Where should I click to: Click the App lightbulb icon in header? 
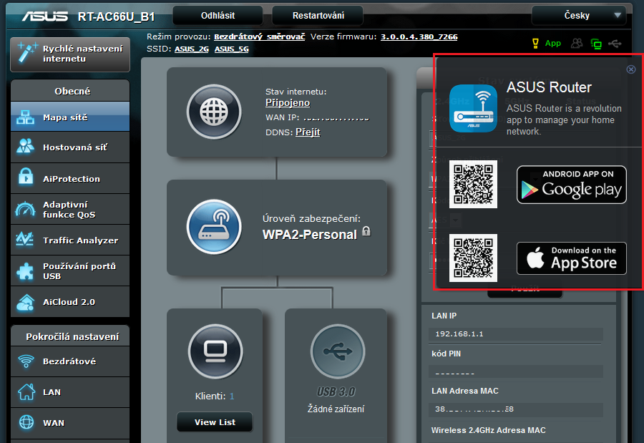click(535, 44)
